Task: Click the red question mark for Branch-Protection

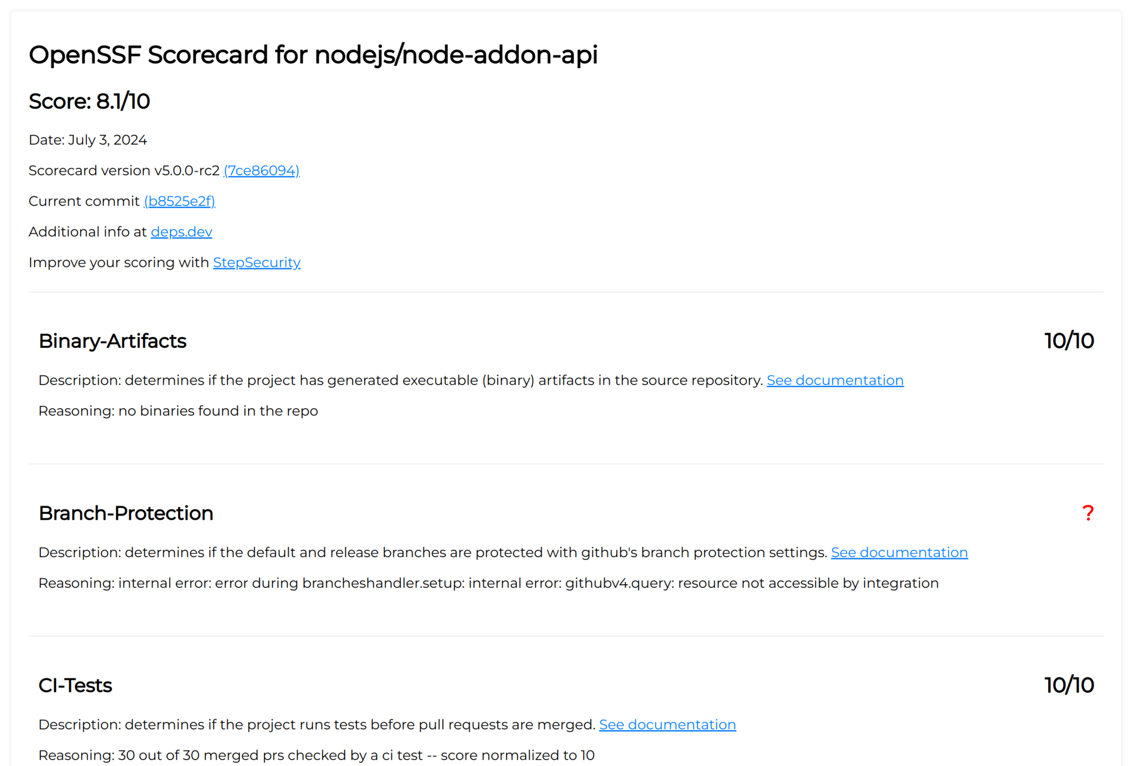Action: pos(1087,513)
